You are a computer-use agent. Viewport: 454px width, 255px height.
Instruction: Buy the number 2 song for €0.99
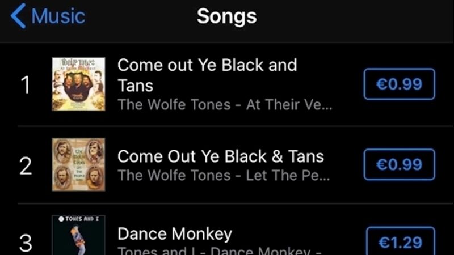point(400,164)
